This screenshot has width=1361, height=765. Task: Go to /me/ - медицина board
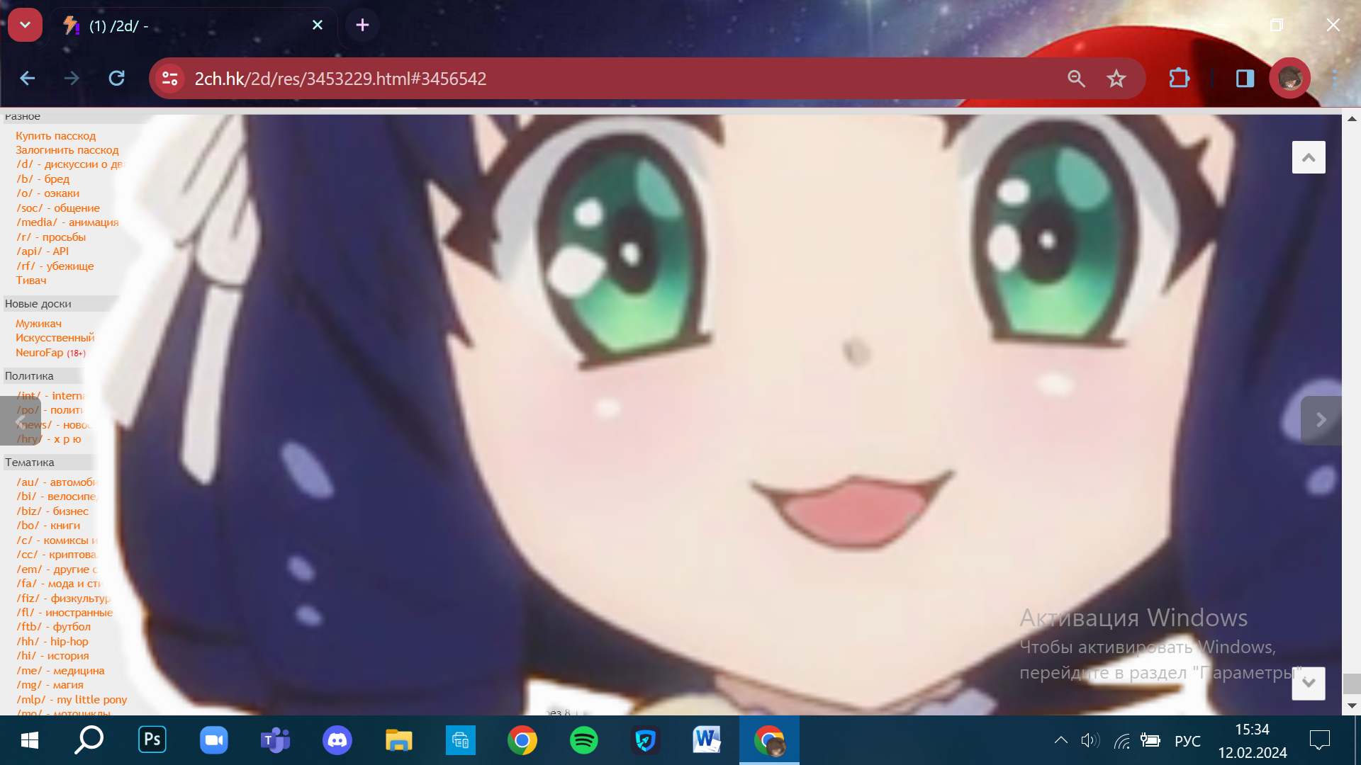click(60, 670)
